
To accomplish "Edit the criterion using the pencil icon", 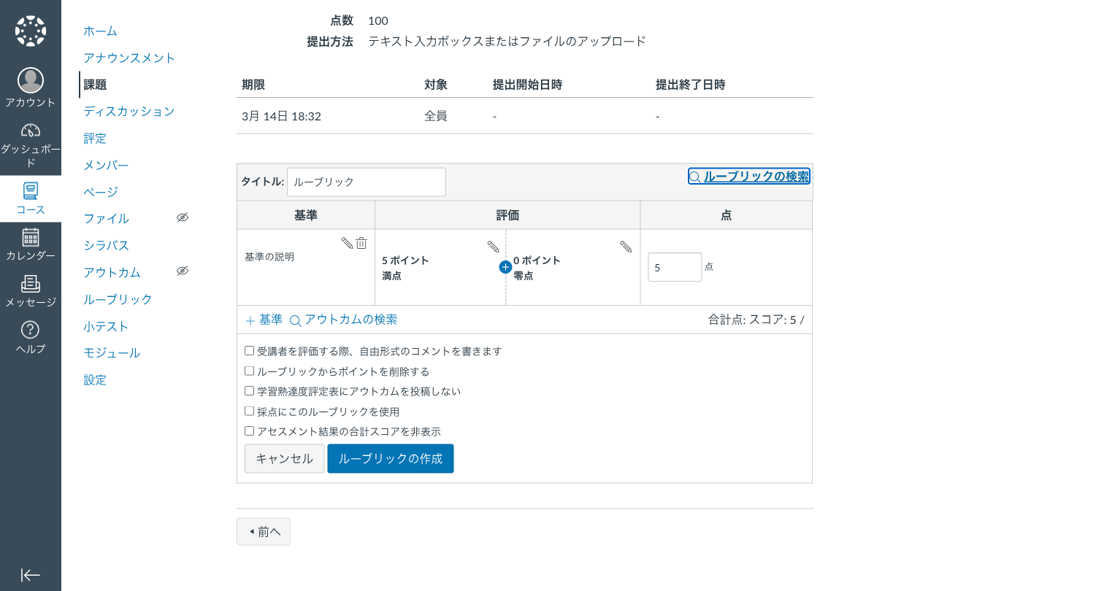I will [x=347, y=243].
